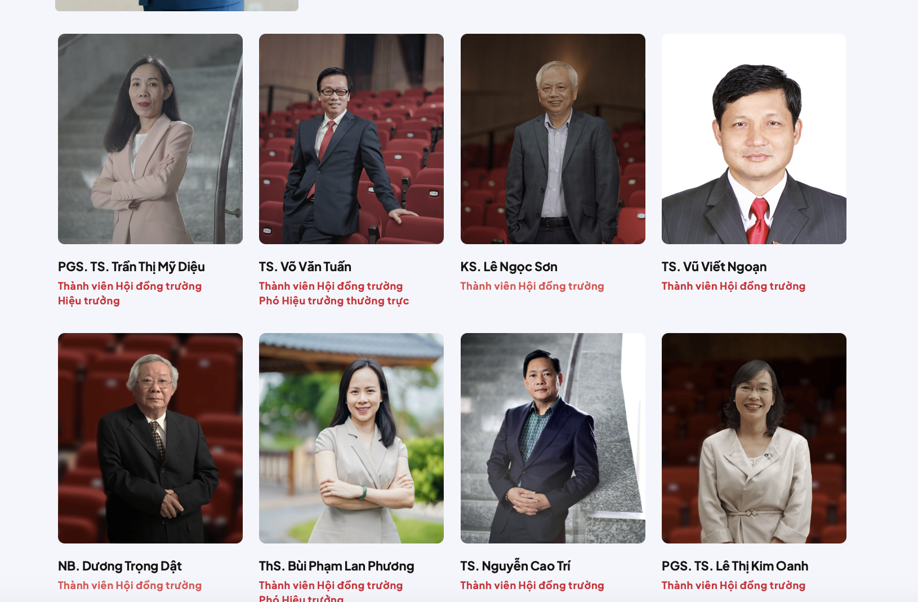918x602 pixels.
Task: Open the NB. Dương Trọng Dật name link
Action: pyautogui.click(x=120, y=566)
